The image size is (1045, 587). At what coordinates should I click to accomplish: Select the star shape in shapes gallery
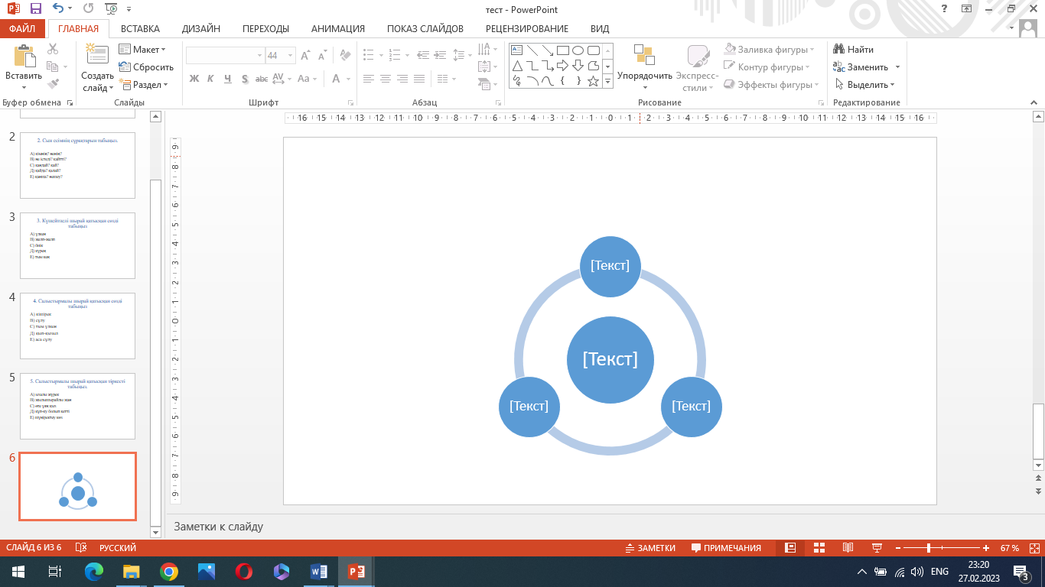point(593,81)
